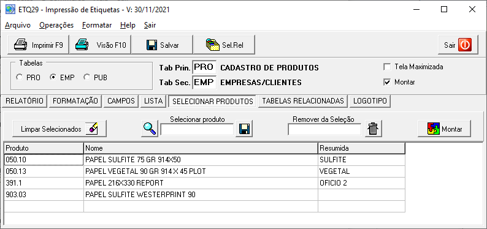Screen dimensions: 487x229
Task: Switch to the CAMPOS tab
Action: (x=121, y=101)
